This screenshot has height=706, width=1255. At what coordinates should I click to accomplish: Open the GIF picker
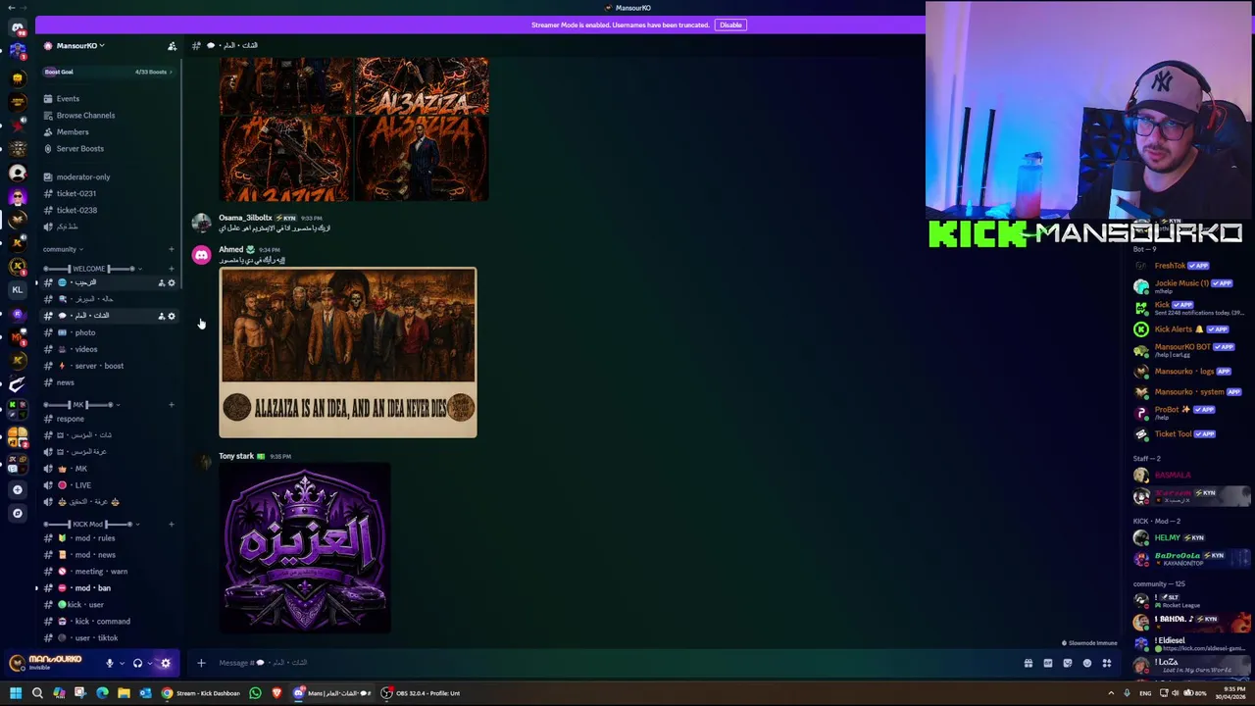click(1047, 663)
